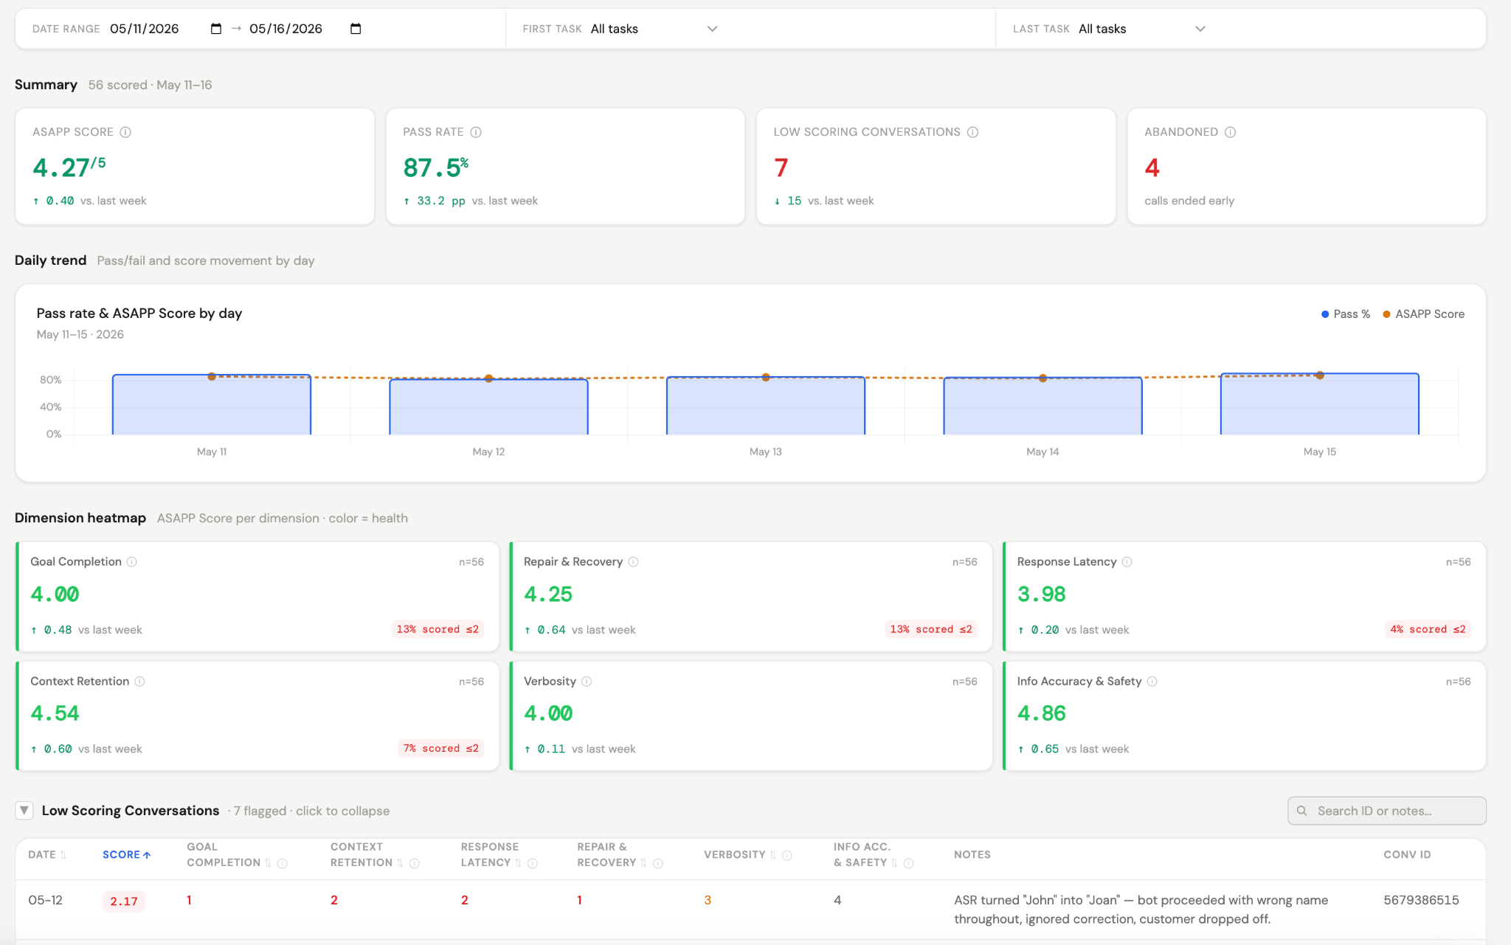Click the May 11 bar in chart
Image resolution: width=1511 pixels, height=945 pixels.
[x=212, y=404]
